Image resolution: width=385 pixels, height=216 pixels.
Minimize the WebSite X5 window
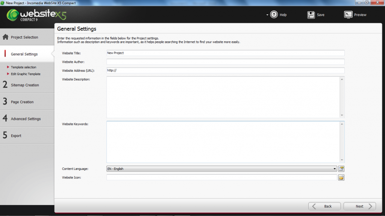coord(359,3)
